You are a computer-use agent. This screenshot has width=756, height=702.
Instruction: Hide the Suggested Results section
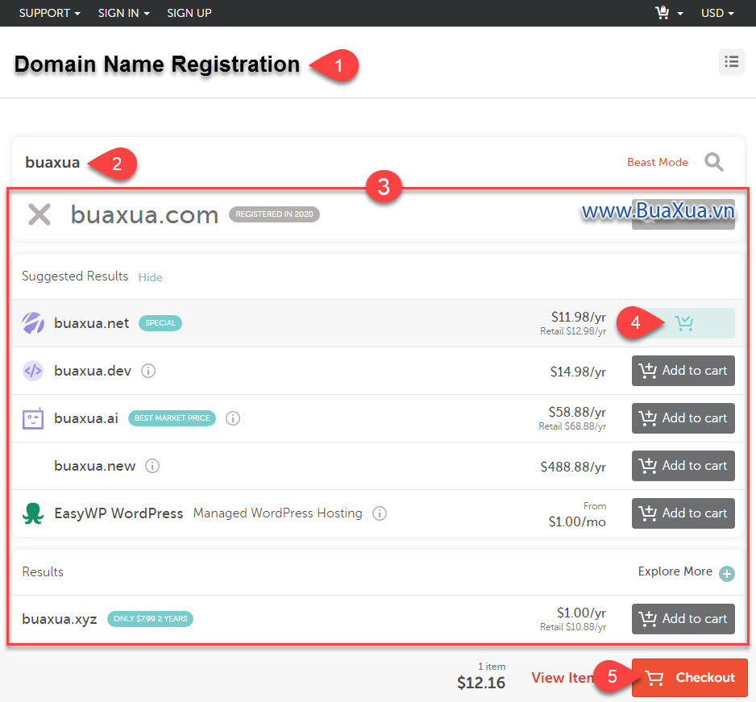coord(151,277)
